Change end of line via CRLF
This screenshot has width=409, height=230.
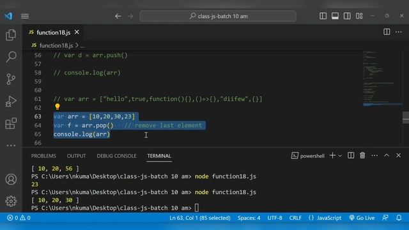pyautogui.click(x=295, y=218)
